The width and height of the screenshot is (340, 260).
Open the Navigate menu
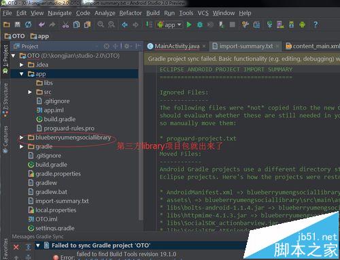[60, 13]
